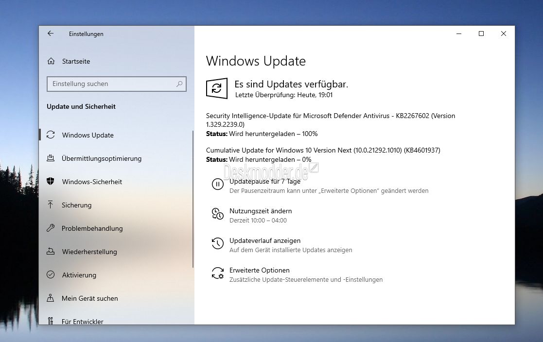Open Updateverlauf anzeigen
Screen dimensions: 543x342
coord(265,240)
